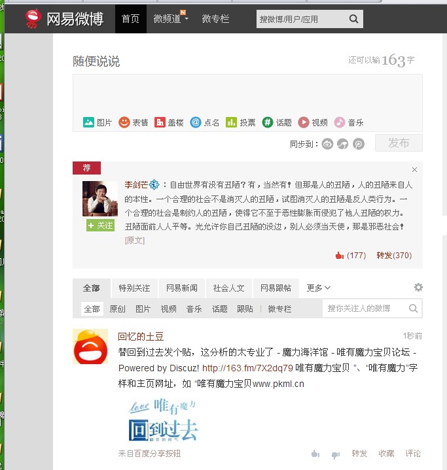Click the 点名 @ mention icon
This screenshot has height=470, width=447.
tap(196, 122)
